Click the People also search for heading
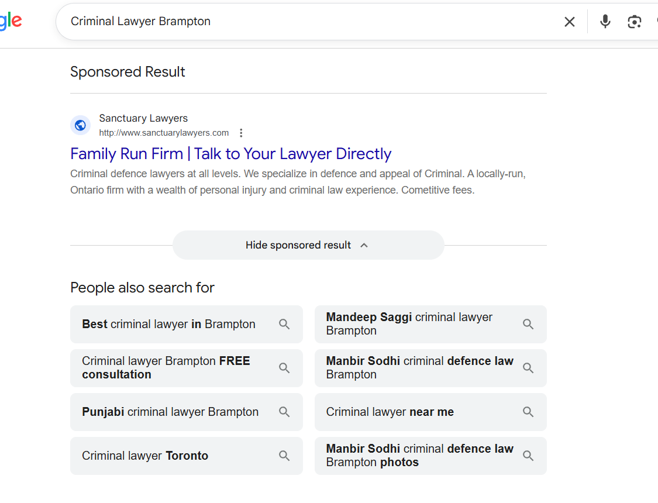658x503 pixels. pyautogui.click(x=142, y=288)
